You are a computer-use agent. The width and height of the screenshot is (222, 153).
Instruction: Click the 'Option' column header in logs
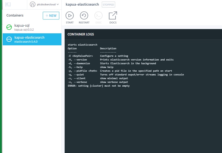pos(72,49)
